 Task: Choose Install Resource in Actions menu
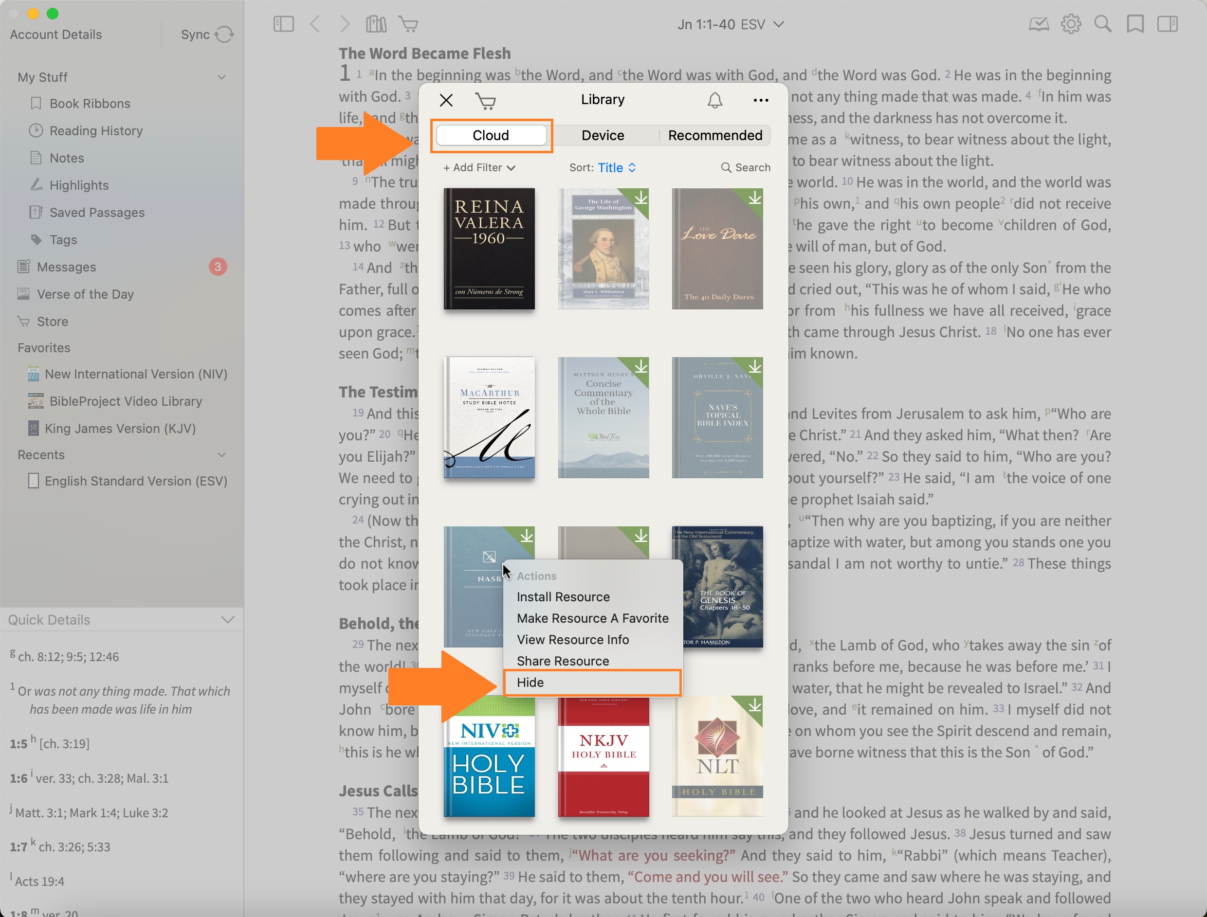(563, 596)
